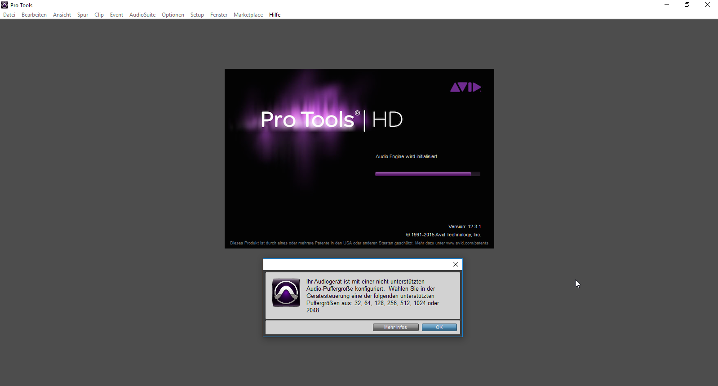Close the buffer size warning dialog
The height and width of the screenshot is (386, 718).
pyautogui.click(x=456, y=264)
